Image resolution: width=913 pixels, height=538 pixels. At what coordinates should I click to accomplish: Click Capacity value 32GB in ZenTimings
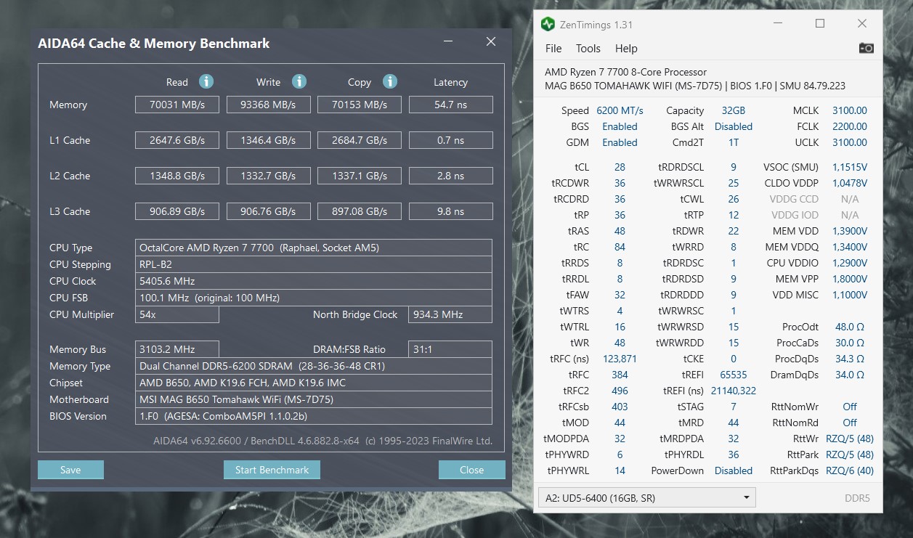734,110
